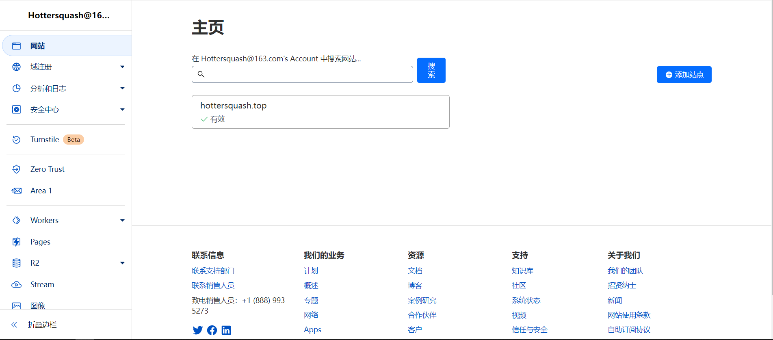Expand the R2 menu arrow
Viewport: 773px width, 340px height.
coord(122,263)
